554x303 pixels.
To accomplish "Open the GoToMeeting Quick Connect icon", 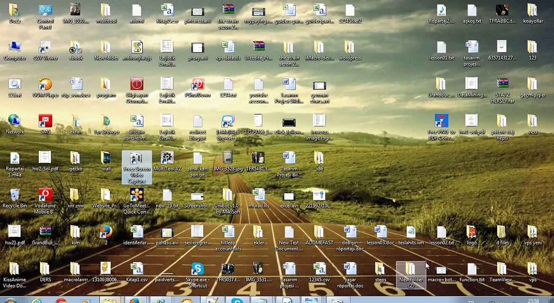I will [137, 196].
